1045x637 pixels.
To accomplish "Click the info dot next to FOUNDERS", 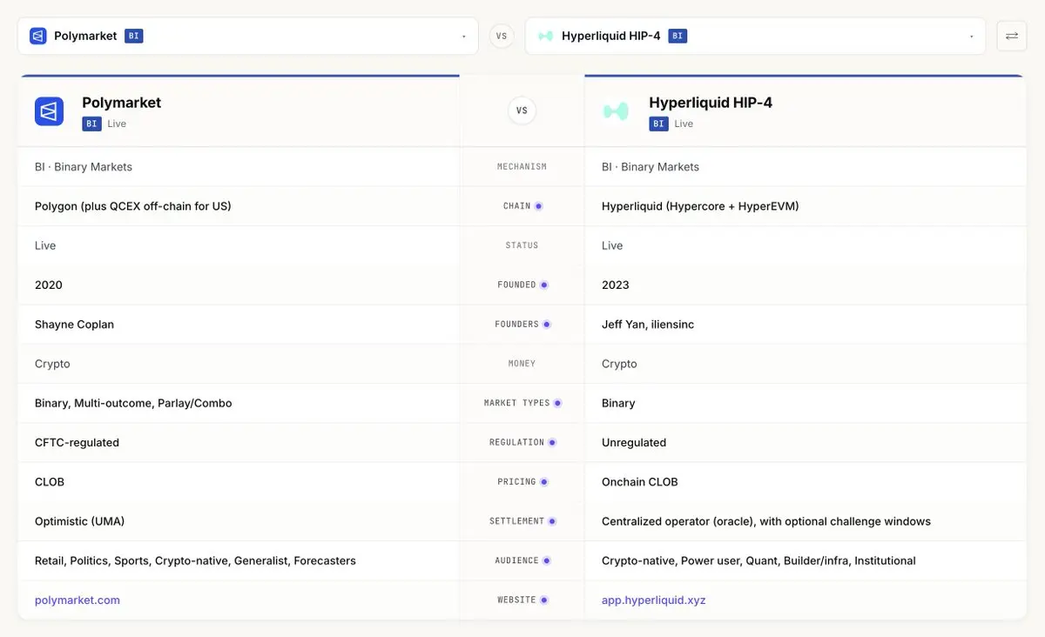I will [x=546, y=324].
